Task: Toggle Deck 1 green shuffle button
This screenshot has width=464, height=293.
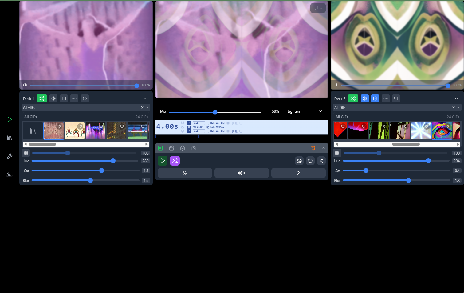Action: click(x=42, y=98)
